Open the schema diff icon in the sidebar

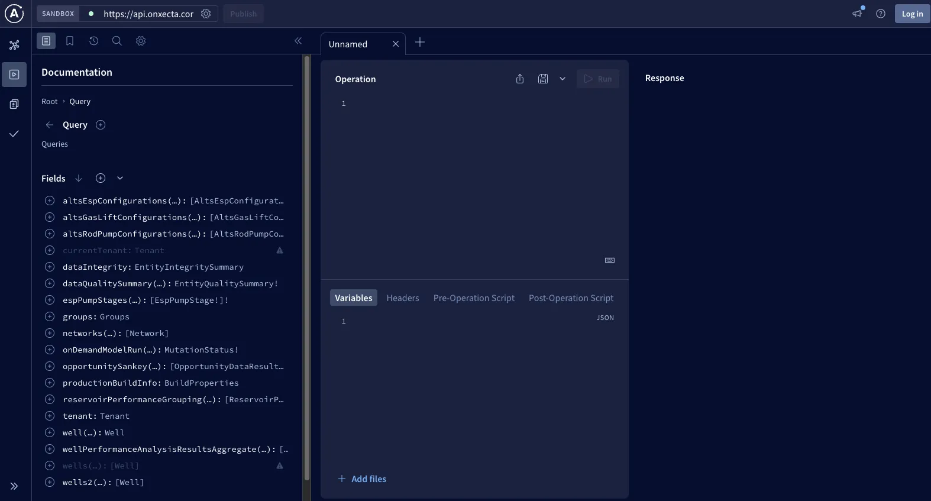(x=14, y=104)
